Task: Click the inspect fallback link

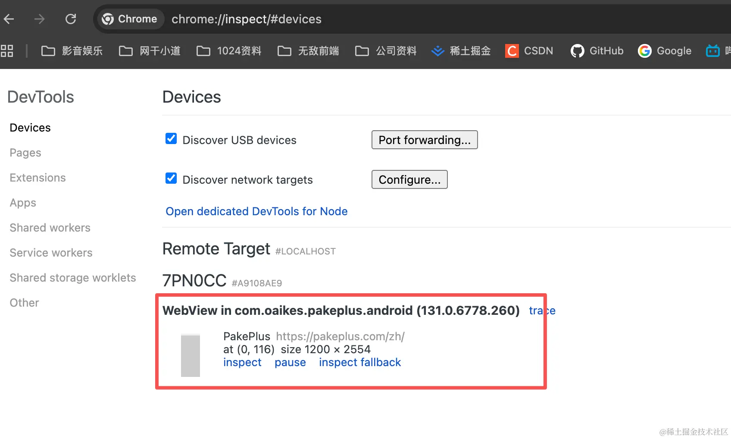Action: click(x=360, y=362)
